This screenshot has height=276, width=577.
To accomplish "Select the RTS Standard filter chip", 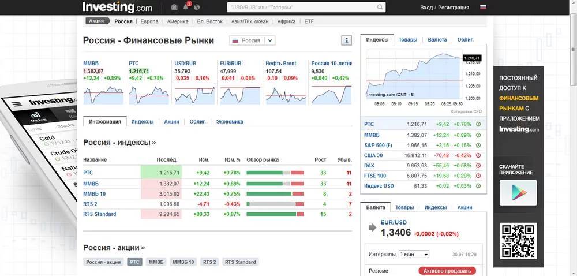I will 241,262.
